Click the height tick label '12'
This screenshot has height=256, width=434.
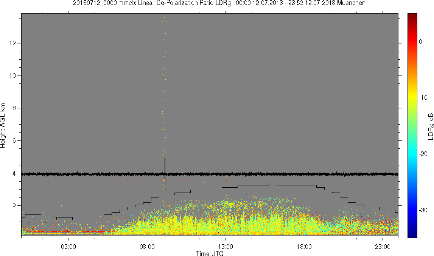(12, 43)
